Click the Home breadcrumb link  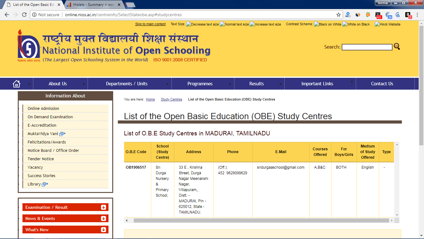(150, 100)
